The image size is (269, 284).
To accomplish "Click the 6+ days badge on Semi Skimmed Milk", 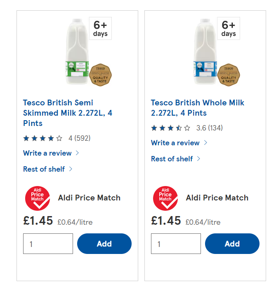I will click(100, 28).
